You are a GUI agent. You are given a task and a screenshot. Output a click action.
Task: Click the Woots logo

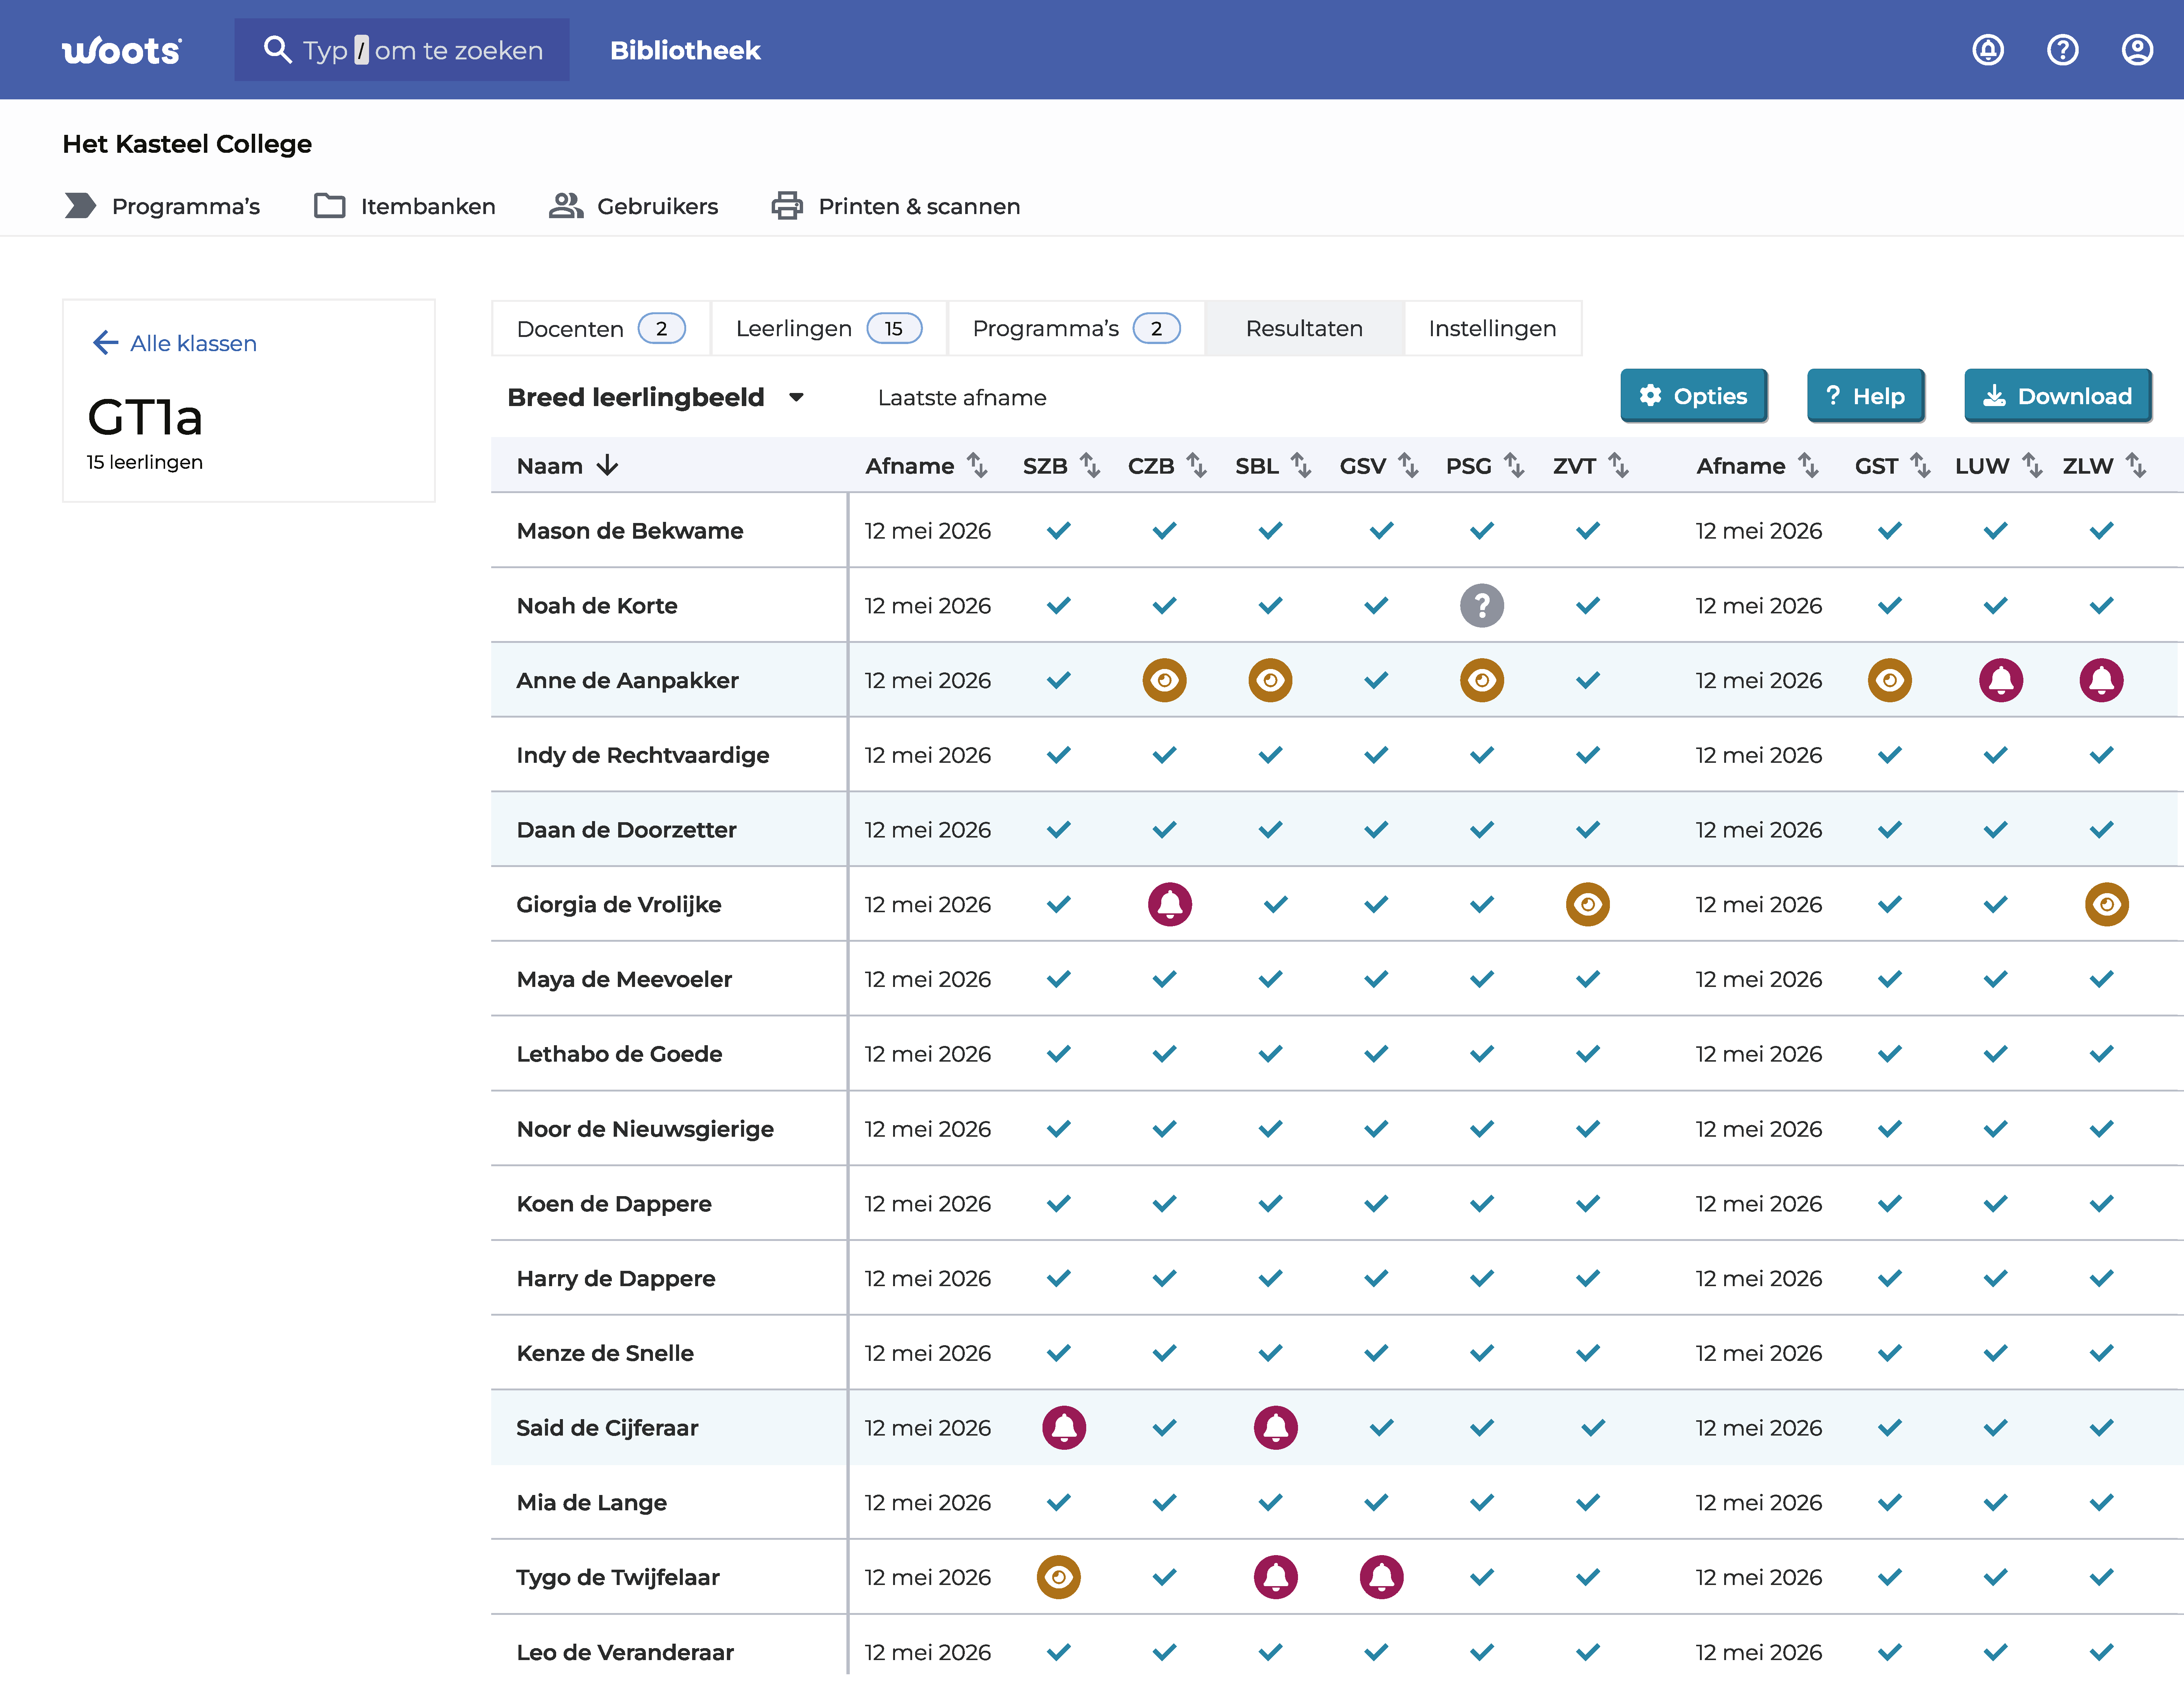pyautogui.click(x=121, y=50)
